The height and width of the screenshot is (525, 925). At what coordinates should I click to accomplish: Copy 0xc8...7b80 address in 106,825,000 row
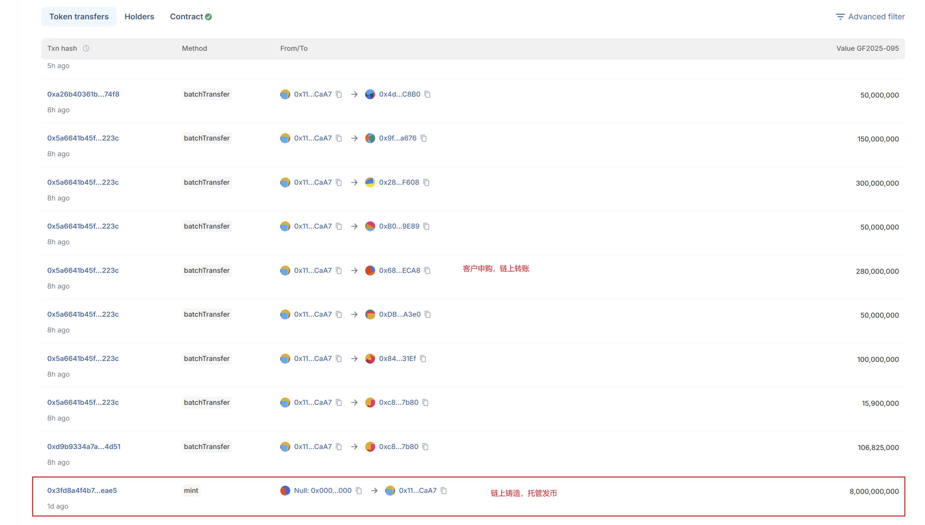point(426,447)
